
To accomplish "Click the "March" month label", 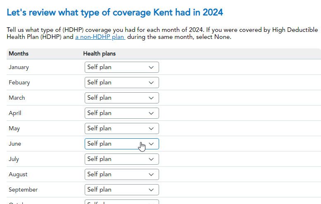I will 17,98.
